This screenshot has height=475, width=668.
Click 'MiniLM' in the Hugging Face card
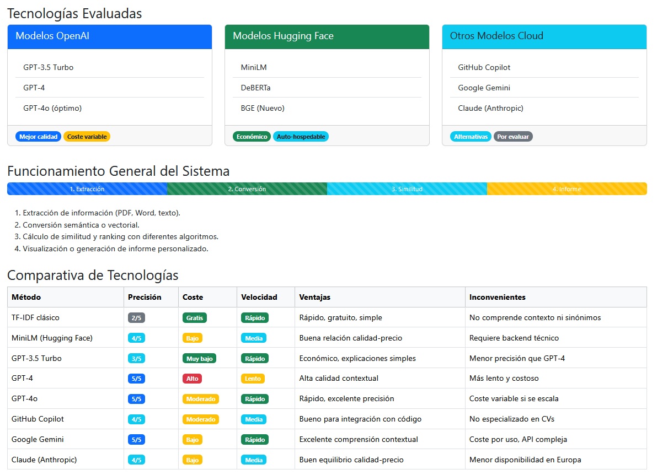327,67
